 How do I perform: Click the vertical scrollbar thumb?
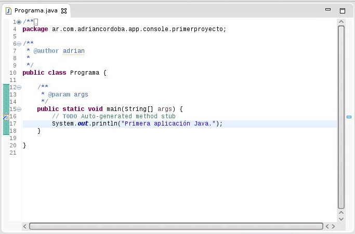pyautogui.click(x=341, y=117)
